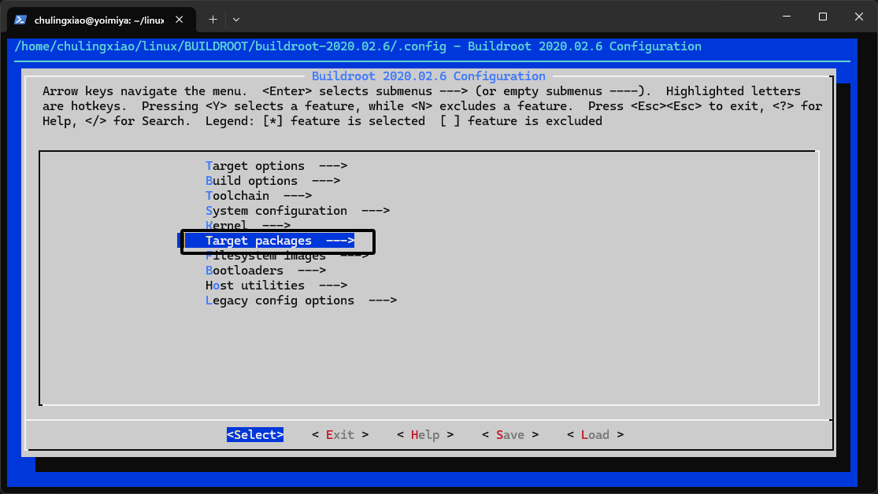The image size is (878, 494).
Task: Open the System configuration submenu
Action: [298, 211]
